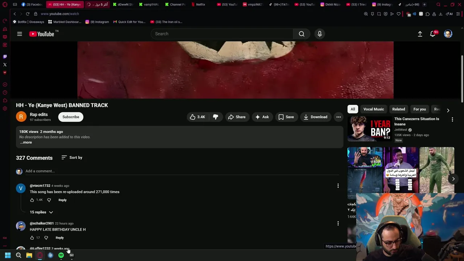Share the video
Image resolution: width=464 pixels, height=261 pixels.
point(237,117)
